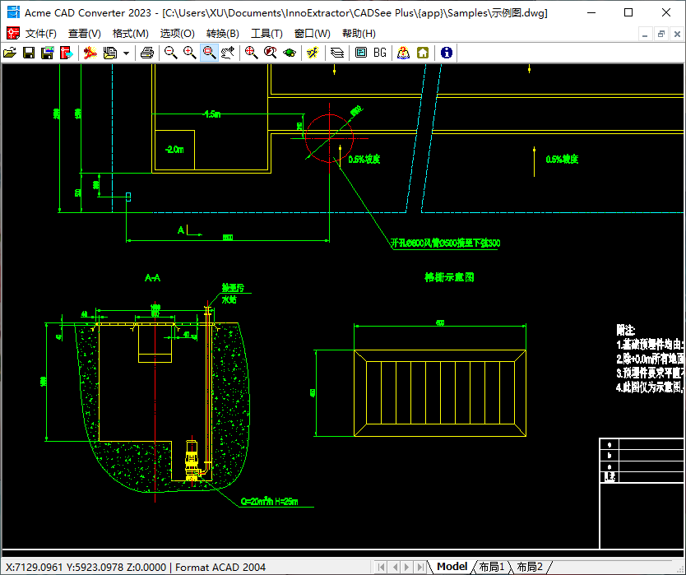Toggle background color with BG button

pyautogui.click(x=380, y=53)
